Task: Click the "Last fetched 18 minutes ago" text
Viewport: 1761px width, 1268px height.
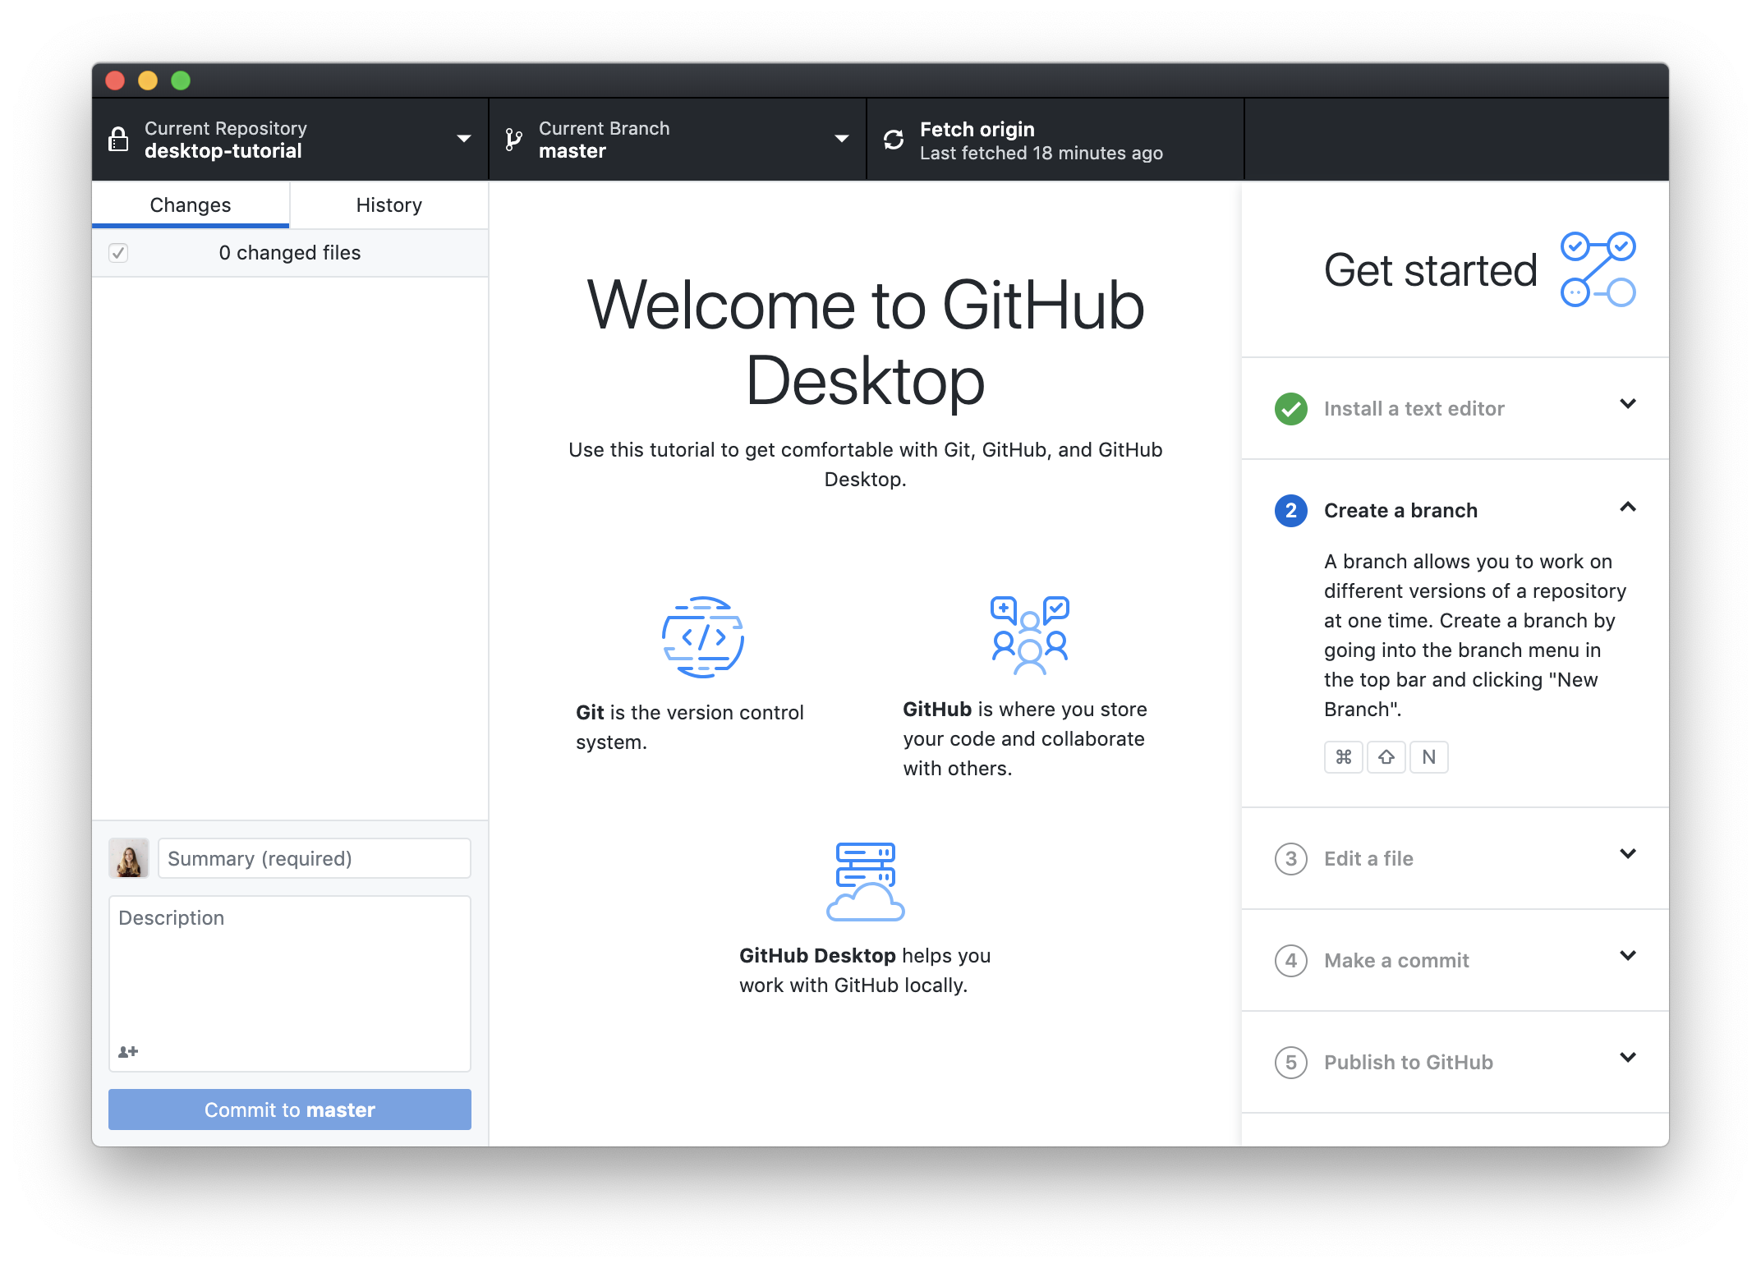Action: coord(1041,153)
